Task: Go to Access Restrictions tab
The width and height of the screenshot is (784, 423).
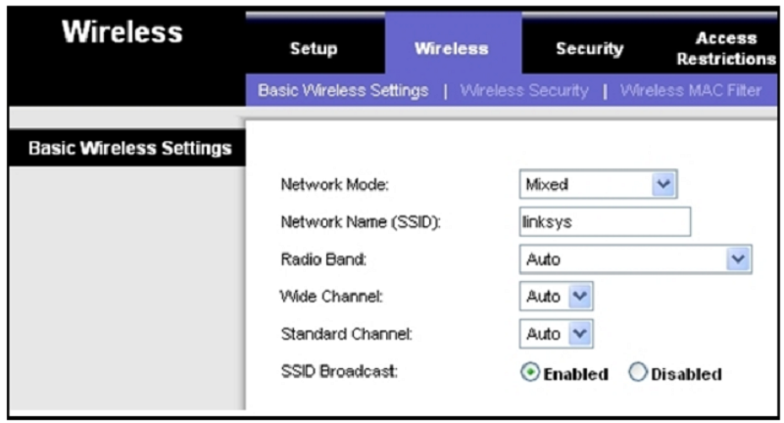Action: click(x=726, y=48)
